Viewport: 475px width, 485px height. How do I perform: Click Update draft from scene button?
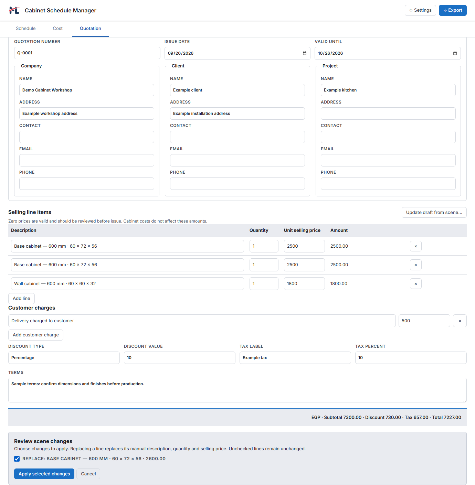pos(434,213)
